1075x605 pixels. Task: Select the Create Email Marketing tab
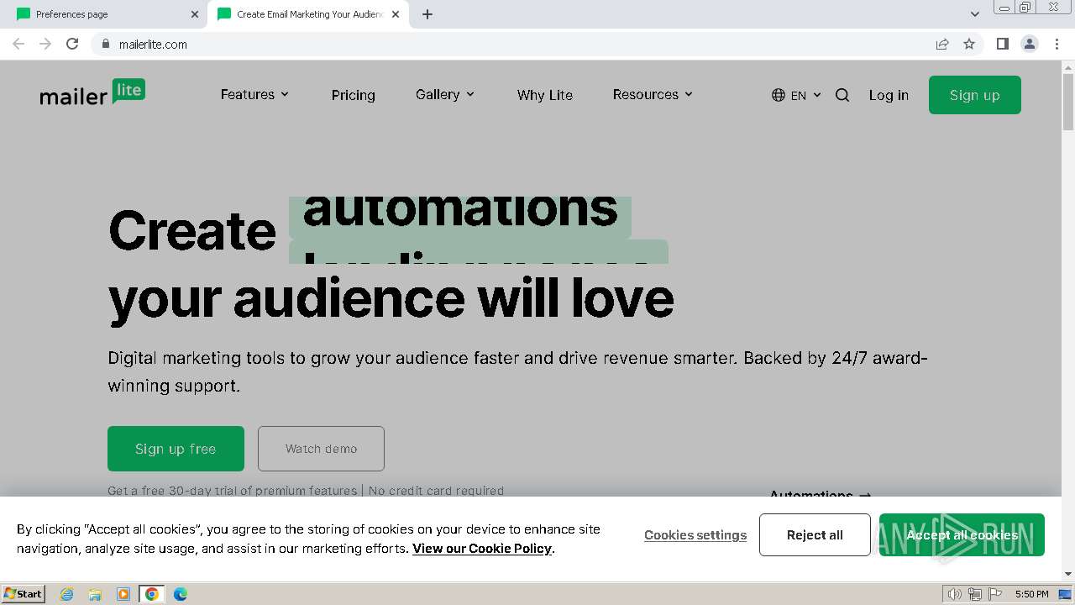tap(307, 14)
